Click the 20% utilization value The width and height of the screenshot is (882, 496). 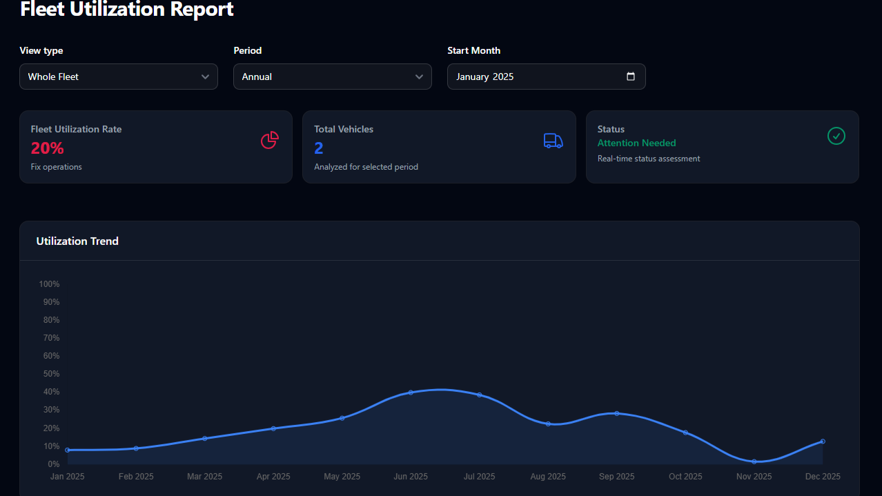click(47, 148)
